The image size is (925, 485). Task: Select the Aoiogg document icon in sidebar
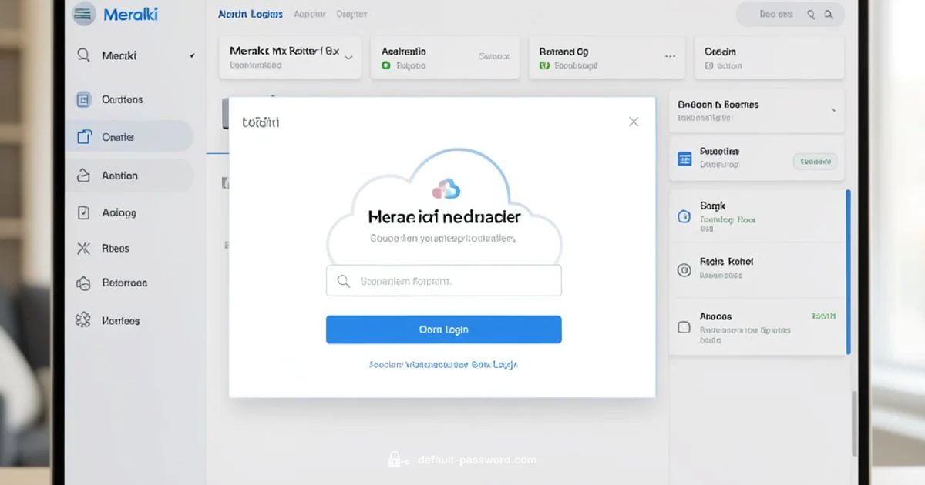(x=85, y=212)
